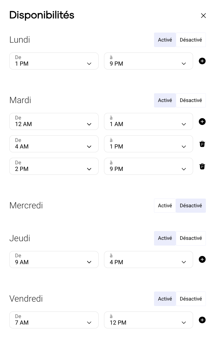Add a time slot for Jeudi
This screenshot has width=213, height=338.
click(202, 260)
